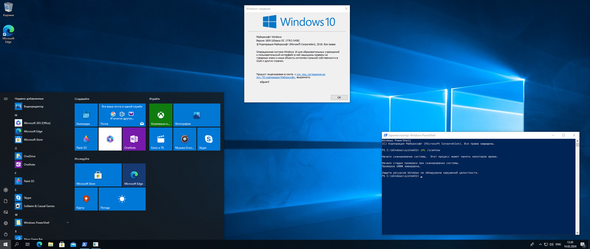Click 'Исследуйте' group header
This screenshot has height=249, width=590.
tap(82, 159)
